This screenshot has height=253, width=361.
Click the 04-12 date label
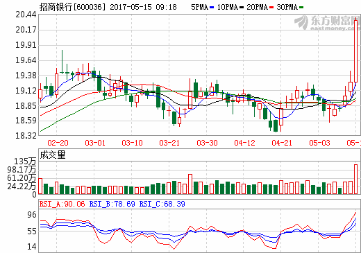244,143
